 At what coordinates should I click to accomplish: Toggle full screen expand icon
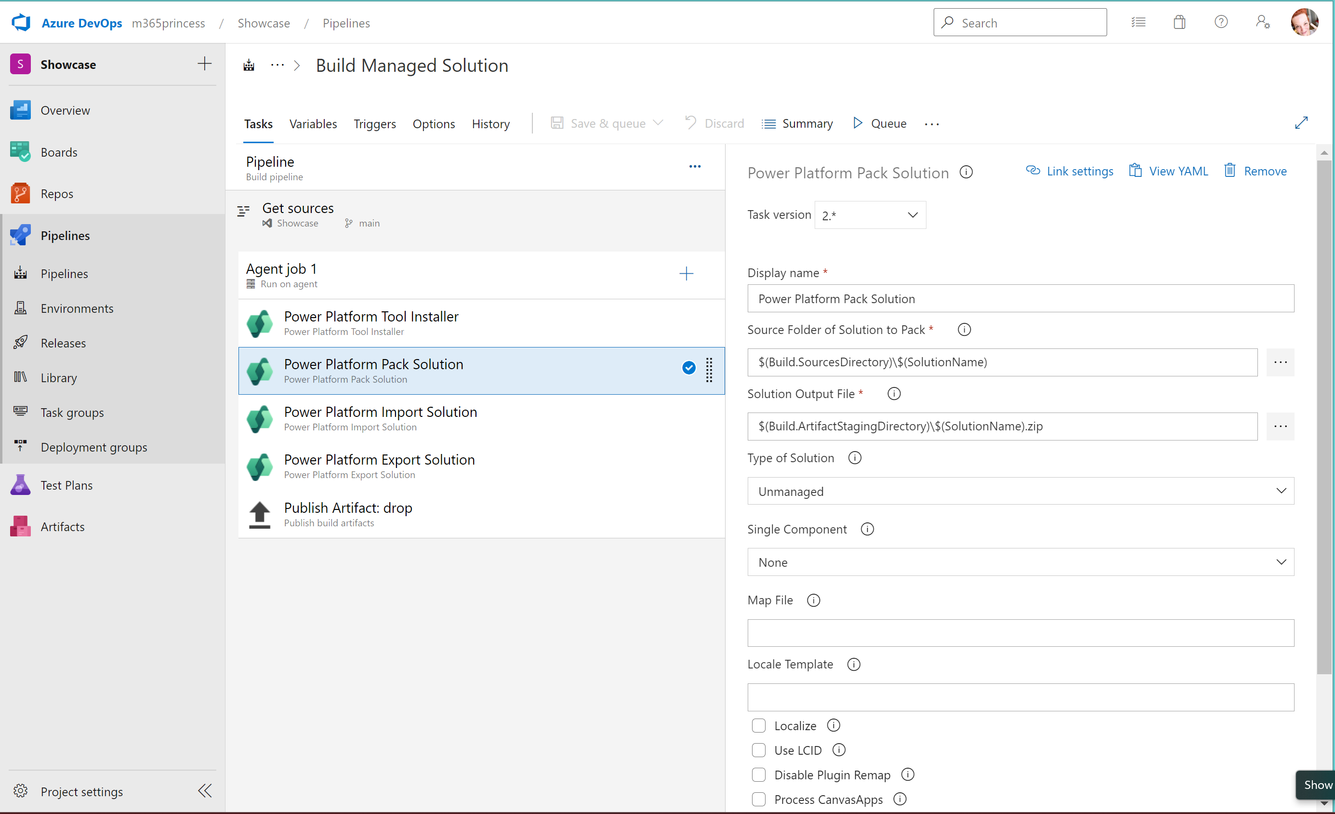point(1301,123)
